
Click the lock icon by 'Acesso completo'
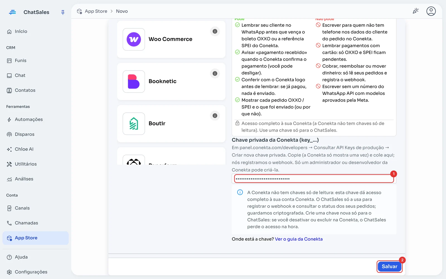tap(237, 123)
